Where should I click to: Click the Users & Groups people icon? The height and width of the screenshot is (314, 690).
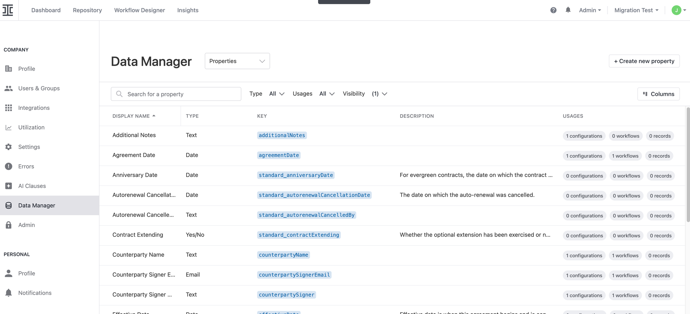pos(9,88)
